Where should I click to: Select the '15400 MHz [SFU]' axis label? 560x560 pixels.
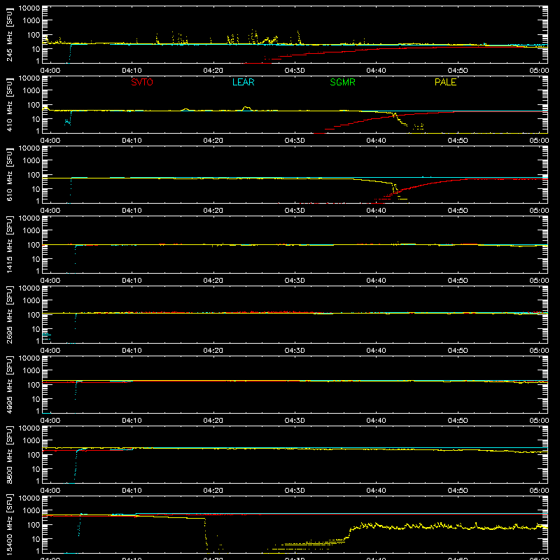(x=9, y=525)
